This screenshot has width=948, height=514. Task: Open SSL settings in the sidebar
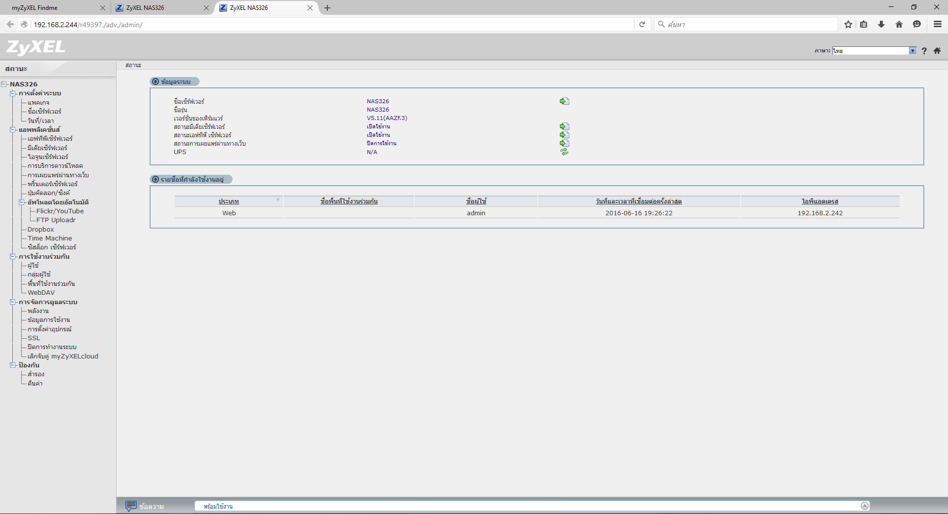[34, 338]
